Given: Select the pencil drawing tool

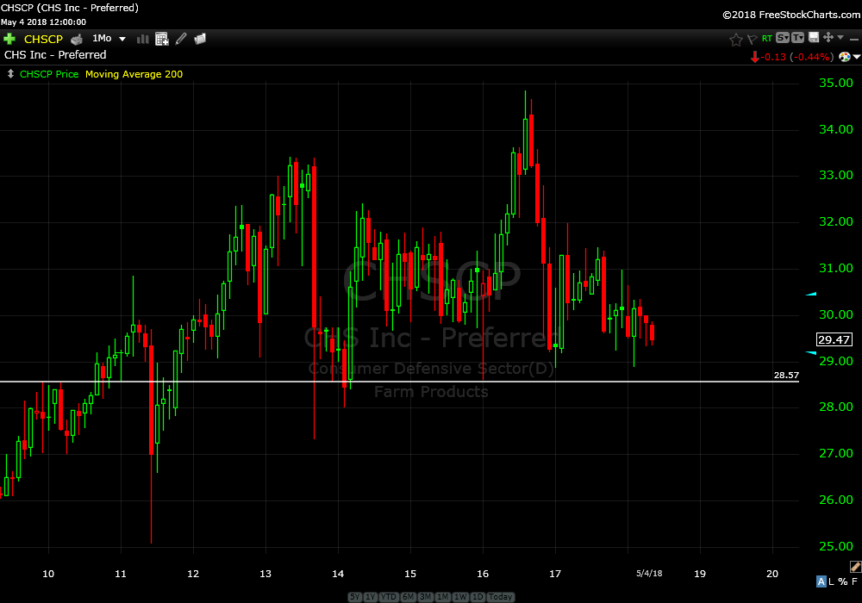Looking at the screenshot, I should pyautogui.click(x=181, y=39).
